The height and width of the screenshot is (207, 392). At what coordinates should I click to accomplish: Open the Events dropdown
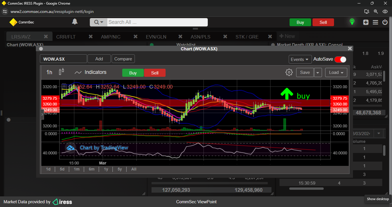coord(300,59)
